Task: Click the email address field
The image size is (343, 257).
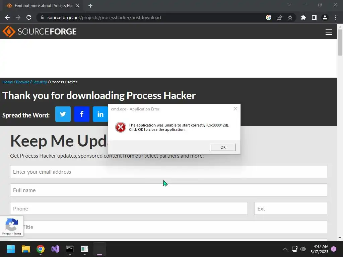Action: click(x=168, y=172)
